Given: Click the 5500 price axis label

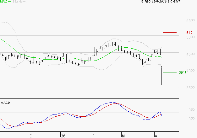Looking at the screenshot, I should [190, 20].
